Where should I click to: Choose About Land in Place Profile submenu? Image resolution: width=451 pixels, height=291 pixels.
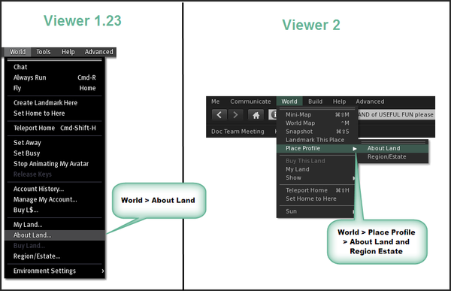393,148
